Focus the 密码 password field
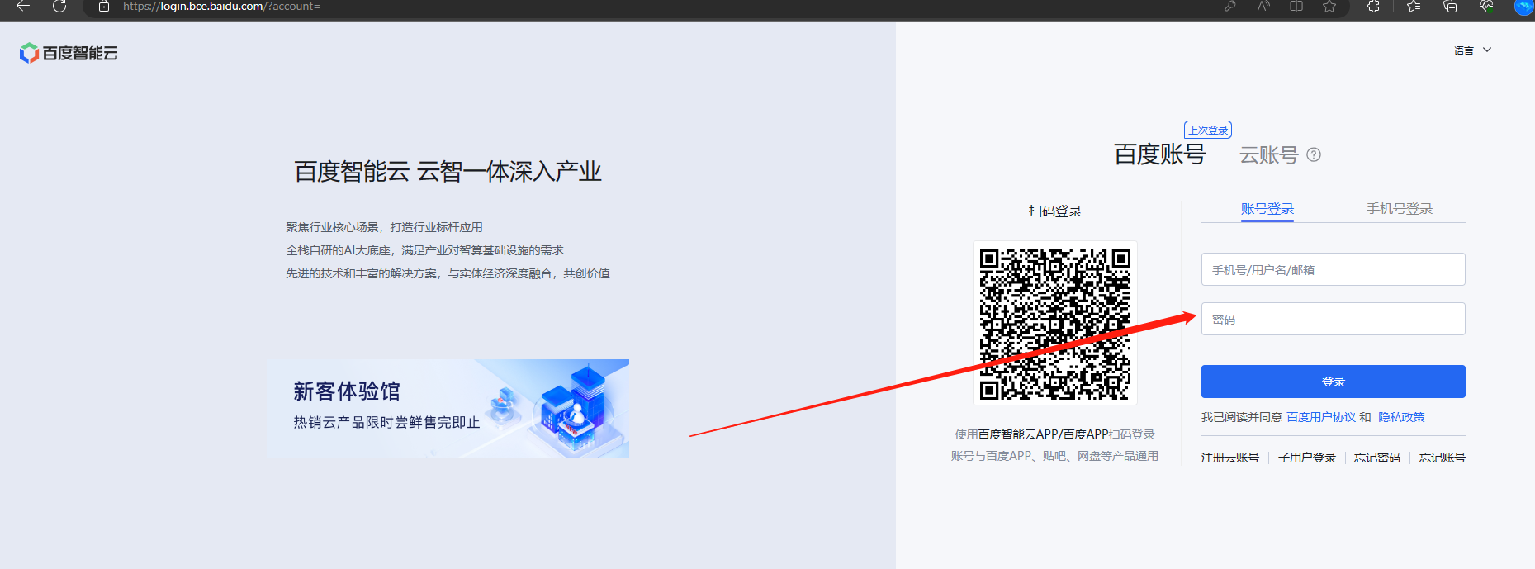The width and height of the screenshot is (1535, 569). 1334,319
